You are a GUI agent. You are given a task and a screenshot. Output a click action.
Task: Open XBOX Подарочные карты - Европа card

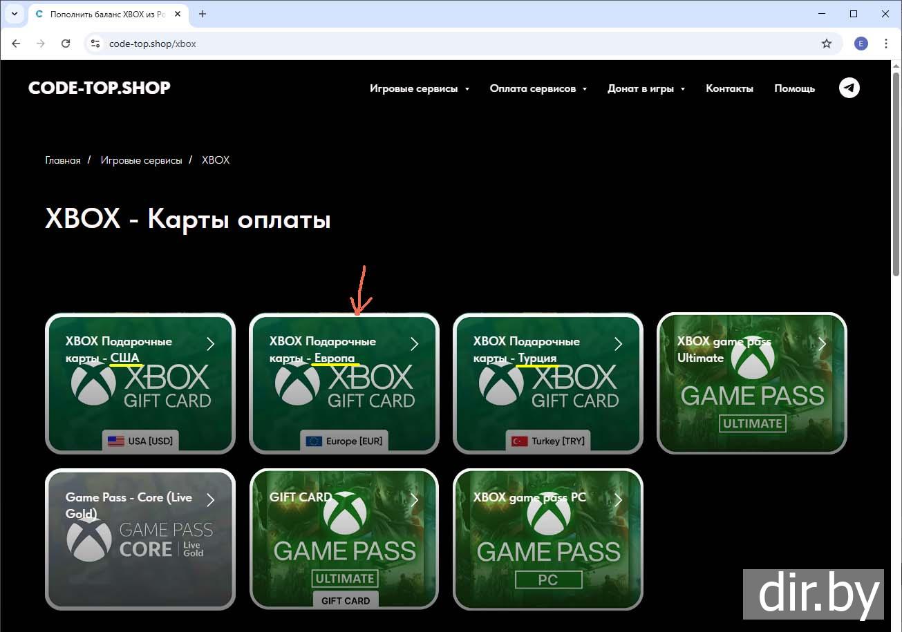click(344, 383)
